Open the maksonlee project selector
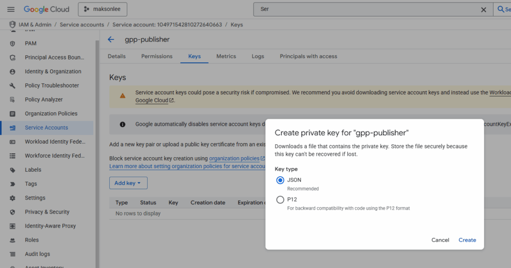 103,9
